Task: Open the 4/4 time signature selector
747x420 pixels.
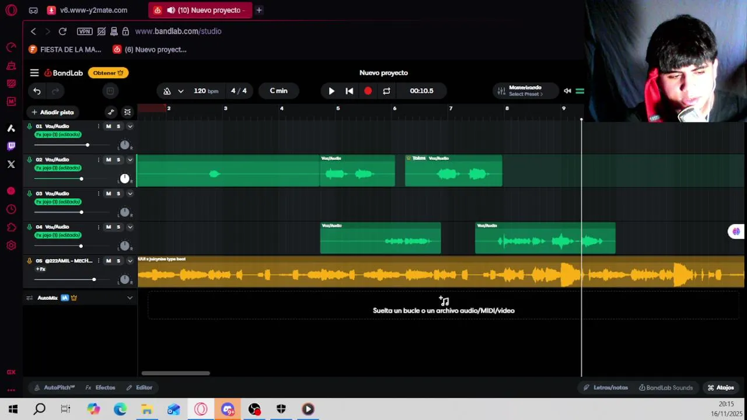Action: [239, 91]
